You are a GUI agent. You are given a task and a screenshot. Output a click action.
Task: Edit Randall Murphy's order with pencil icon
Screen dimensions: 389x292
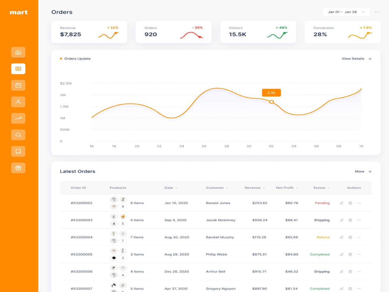tap(342, 237)
